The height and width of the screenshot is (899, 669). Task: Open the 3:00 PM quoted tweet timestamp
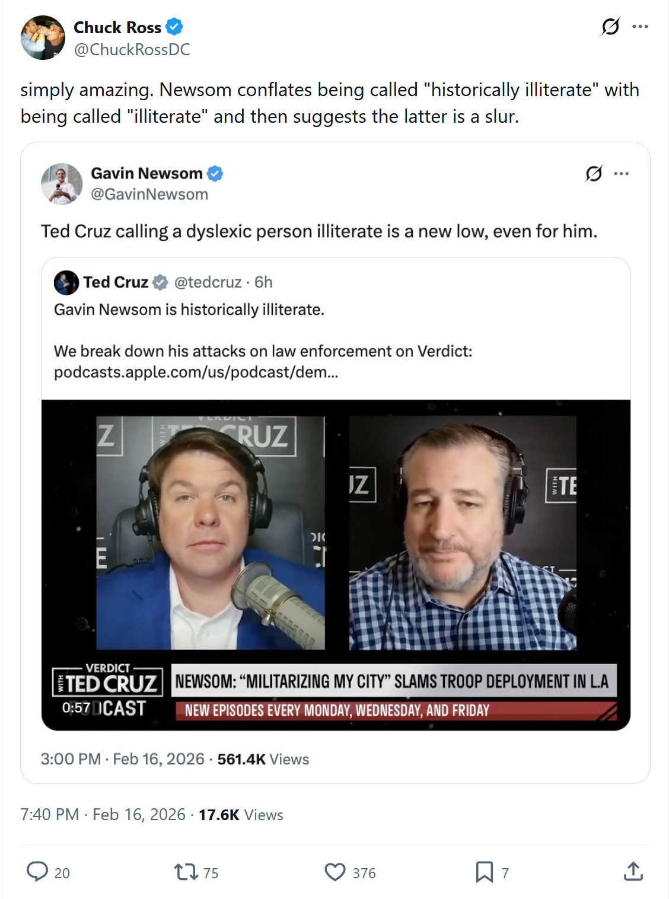[x=122, y=759]
